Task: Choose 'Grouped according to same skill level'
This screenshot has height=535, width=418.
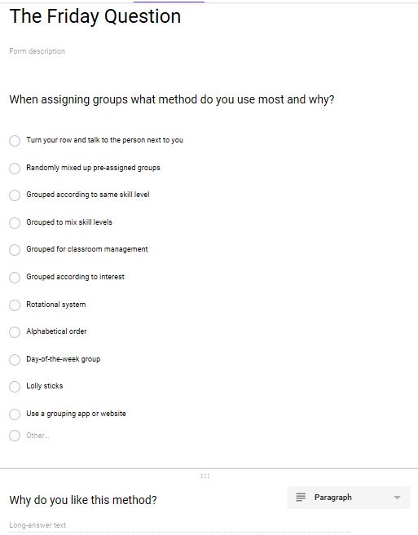Action: [15, 195]
